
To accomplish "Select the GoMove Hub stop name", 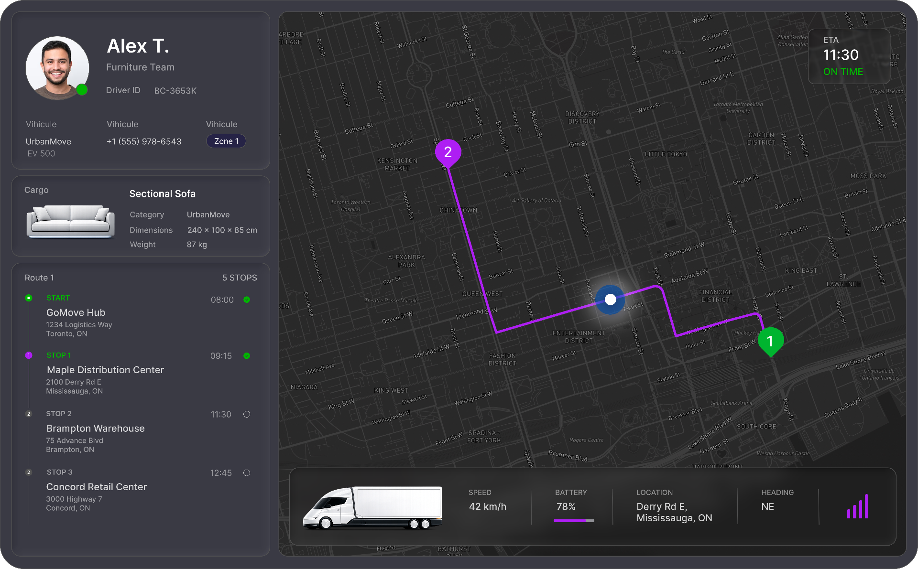I will pos(76,313).
